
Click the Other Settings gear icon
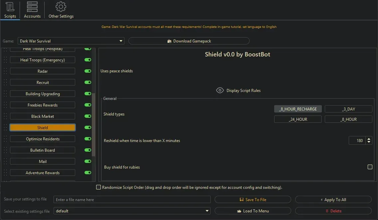pos(61,7)
